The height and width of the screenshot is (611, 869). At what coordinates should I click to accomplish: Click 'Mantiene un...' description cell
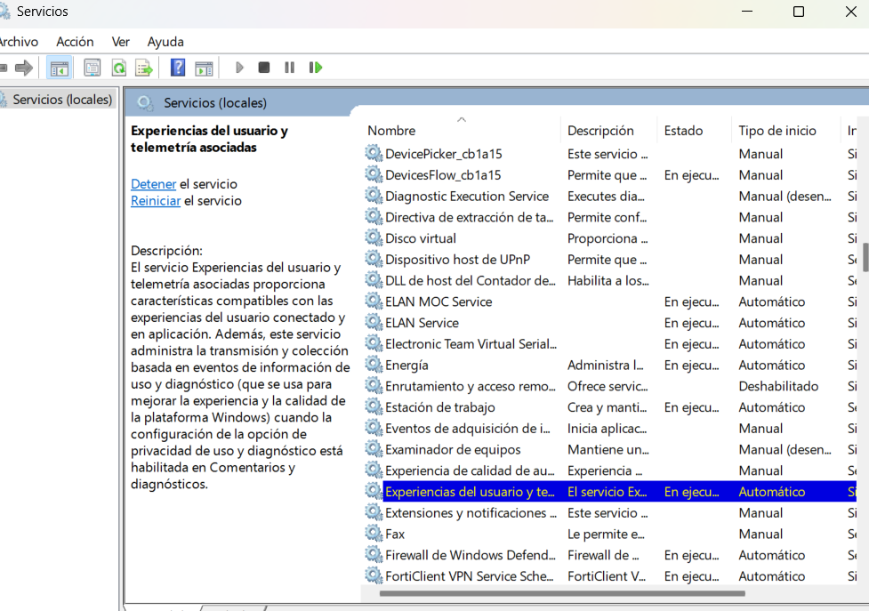(x=608, y=449)
